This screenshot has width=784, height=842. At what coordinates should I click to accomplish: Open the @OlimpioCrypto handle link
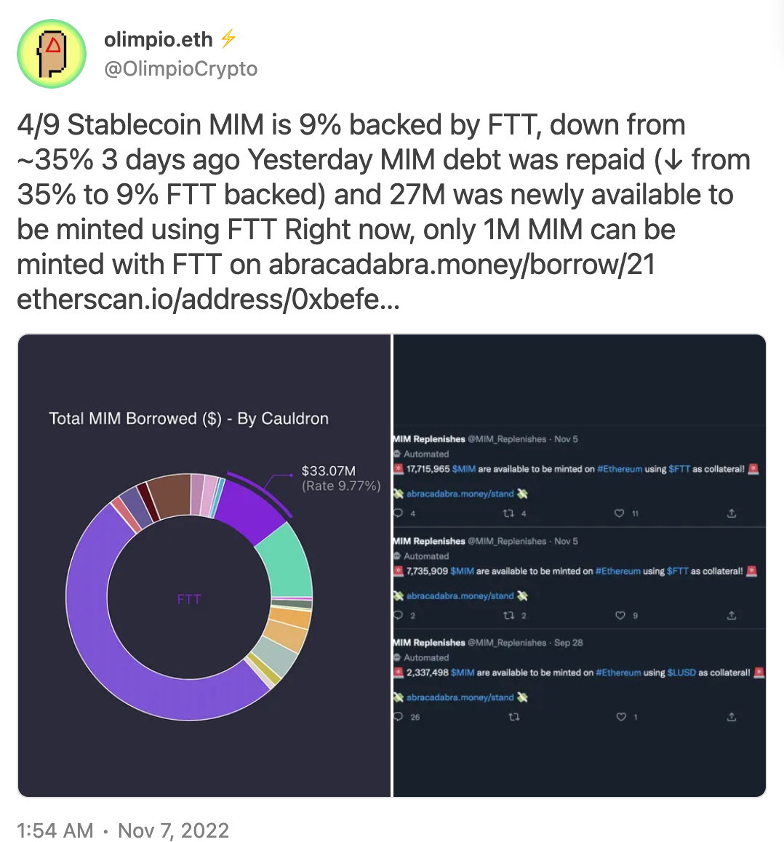click(180, 69)
